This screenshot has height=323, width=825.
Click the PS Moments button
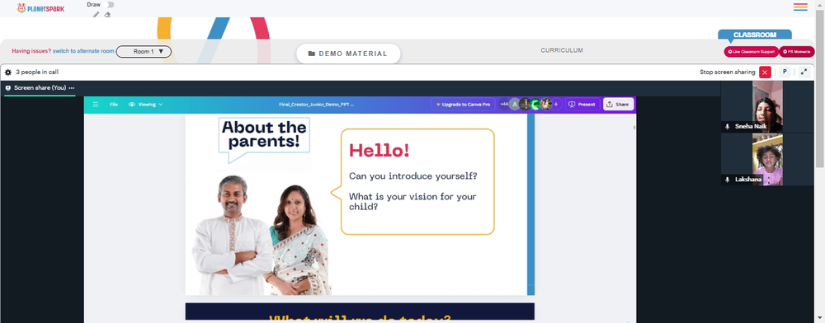(797, 51)
